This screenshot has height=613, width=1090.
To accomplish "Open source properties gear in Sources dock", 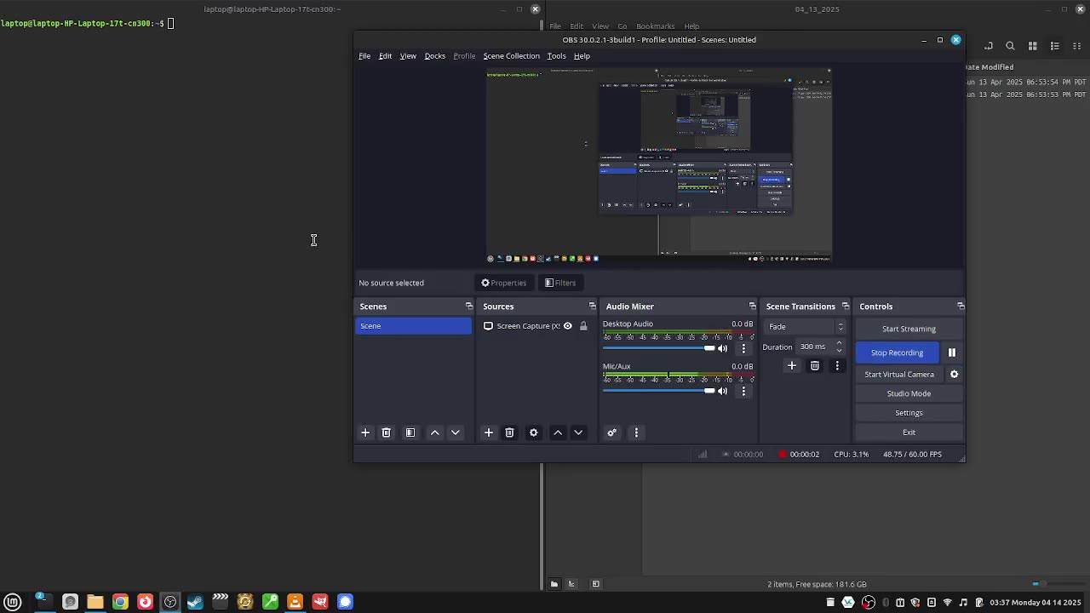I will tap(534, 433).
